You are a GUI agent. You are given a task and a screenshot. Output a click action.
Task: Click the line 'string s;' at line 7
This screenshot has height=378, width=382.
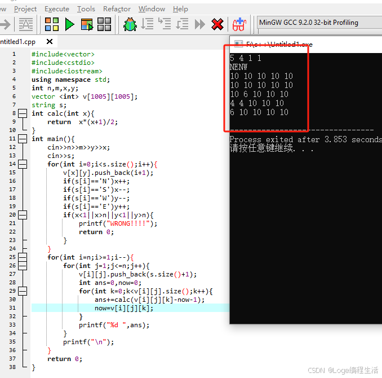tap(48, 105)
